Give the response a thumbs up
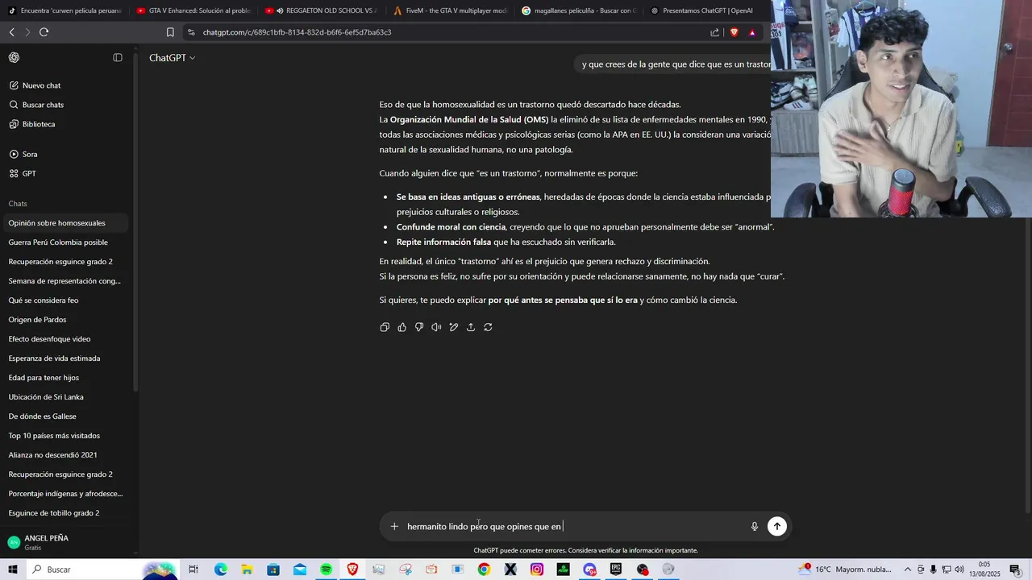The height and width of the screenshot is (580, 1032). 402,327
